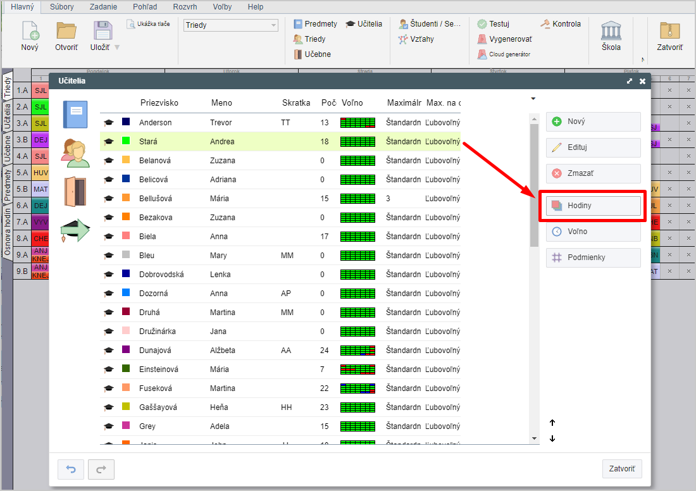Open the Učitelia teachers list in ribbon
The width and height of the screenshot is (696, 491).
(x=364, y=24)
